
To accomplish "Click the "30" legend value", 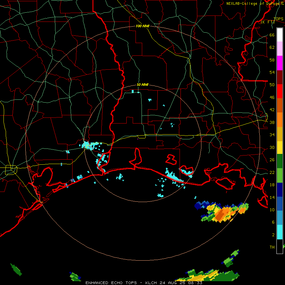I will pos(272,147).
